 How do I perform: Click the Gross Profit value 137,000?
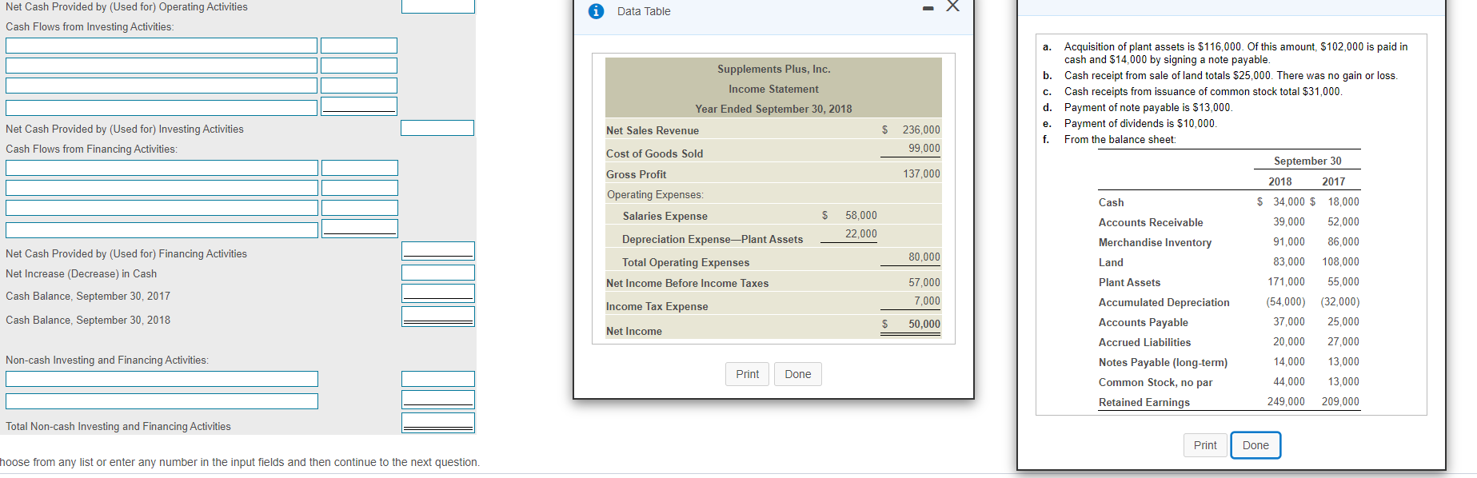[922, 174]
